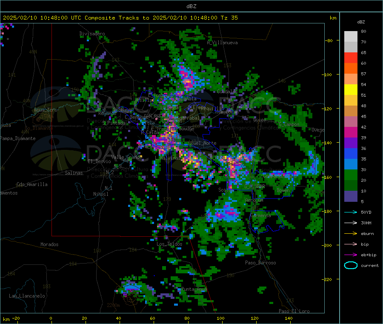The image size is (383, 324).
Task: Click the eb+bip legend label
Action: pyautogui.click(x=369, y=255)
